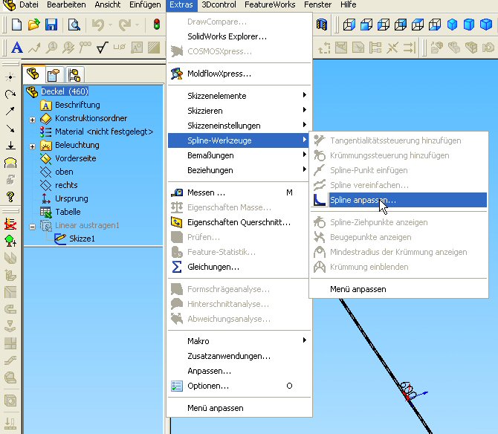Click the Eigenschaften Querschnitt icon

pyautogui.click(x=177, y=222)
